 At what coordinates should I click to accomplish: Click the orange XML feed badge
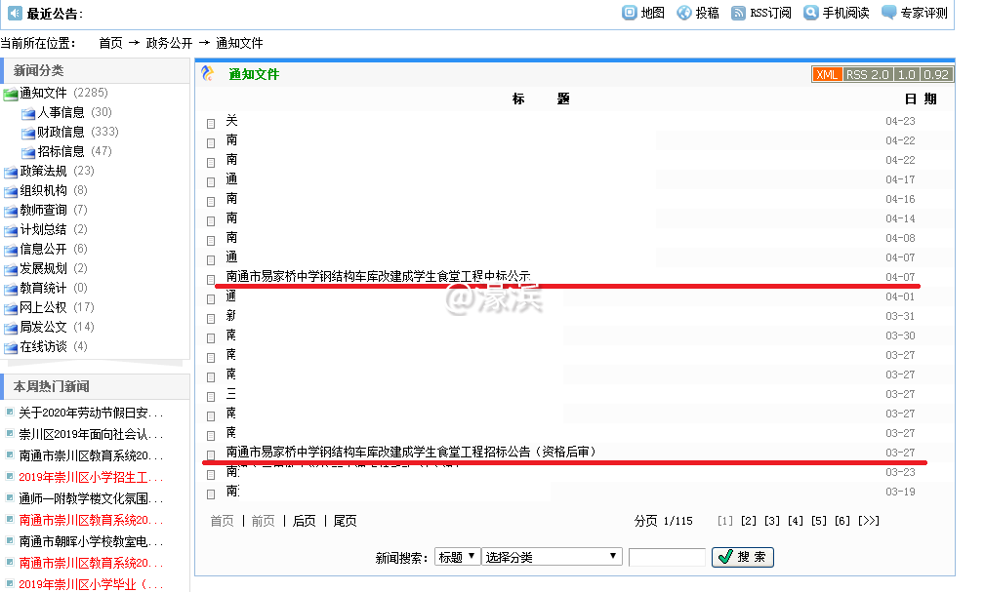[x=827, y=75]
